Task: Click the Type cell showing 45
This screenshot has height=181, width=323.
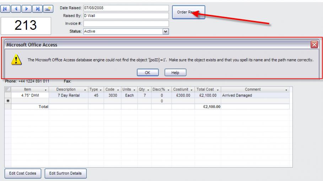Action: [96, 95]
